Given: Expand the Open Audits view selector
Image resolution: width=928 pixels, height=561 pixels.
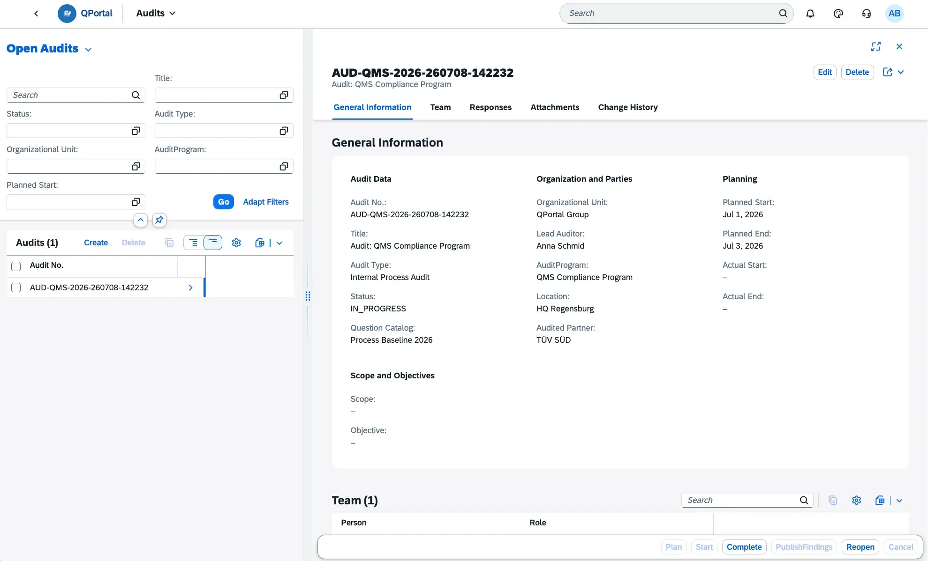Looking at the screenshot, I should [x=88, y=49].
